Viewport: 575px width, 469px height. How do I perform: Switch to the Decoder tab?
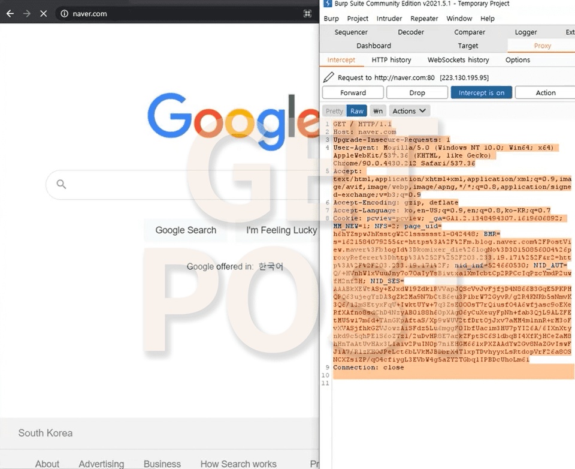point(411,32)
